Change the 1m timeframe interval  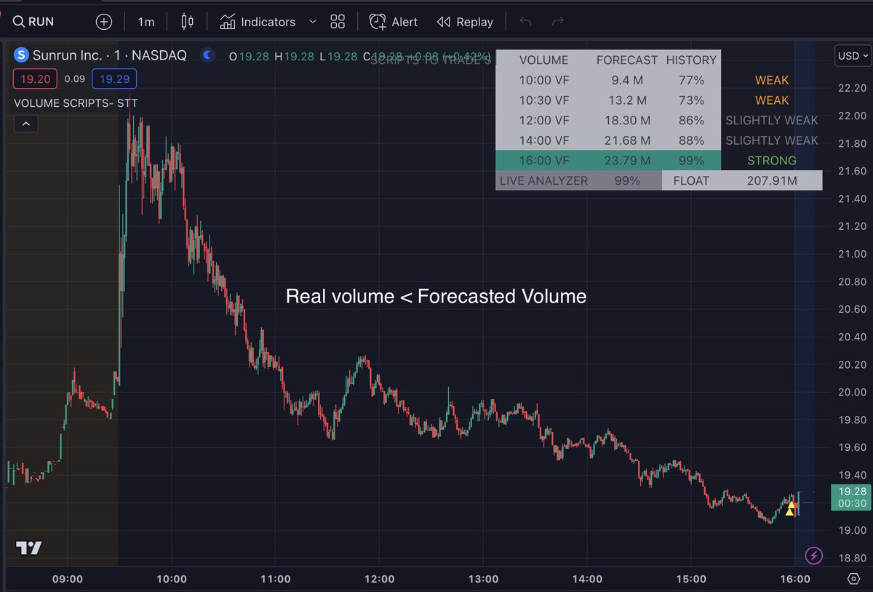[x=146, y=22]
